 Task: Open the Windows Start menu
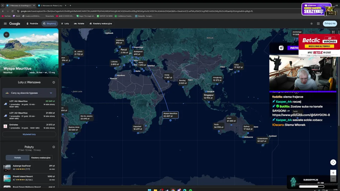pyautogui.click(x=149, y=190)
